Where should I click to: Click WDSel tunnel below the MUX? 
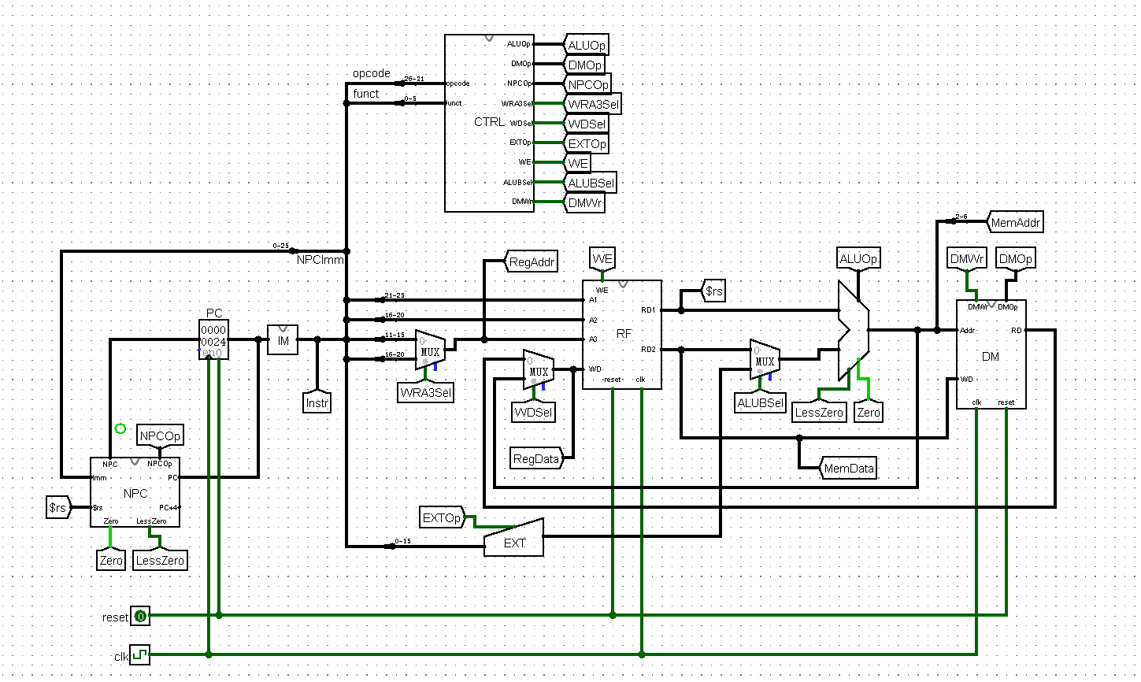[533, 410]
